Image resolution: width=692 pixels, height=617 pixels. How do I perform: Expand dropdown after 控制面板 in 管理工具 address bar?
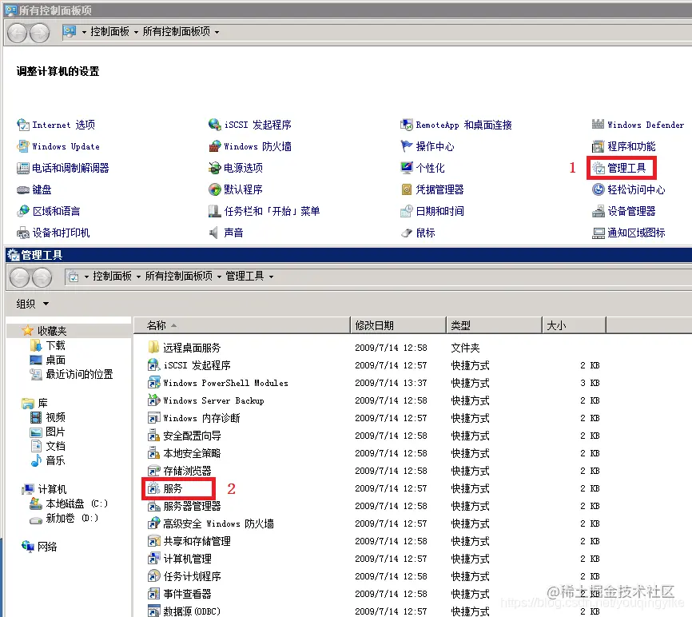click(x=138, y=277)
